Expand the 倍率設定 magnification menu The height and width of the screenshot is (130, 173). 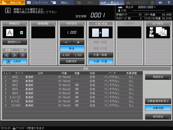pos(72,23)
